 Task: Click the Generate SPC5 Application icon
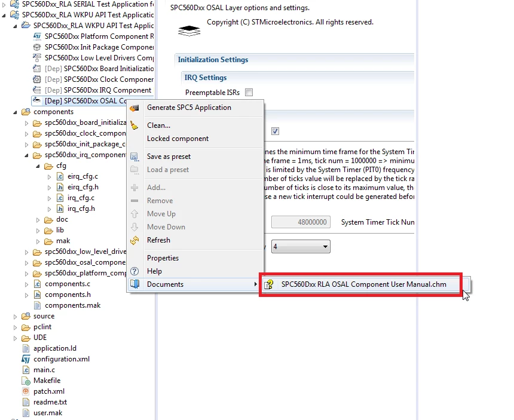point(134,108)
